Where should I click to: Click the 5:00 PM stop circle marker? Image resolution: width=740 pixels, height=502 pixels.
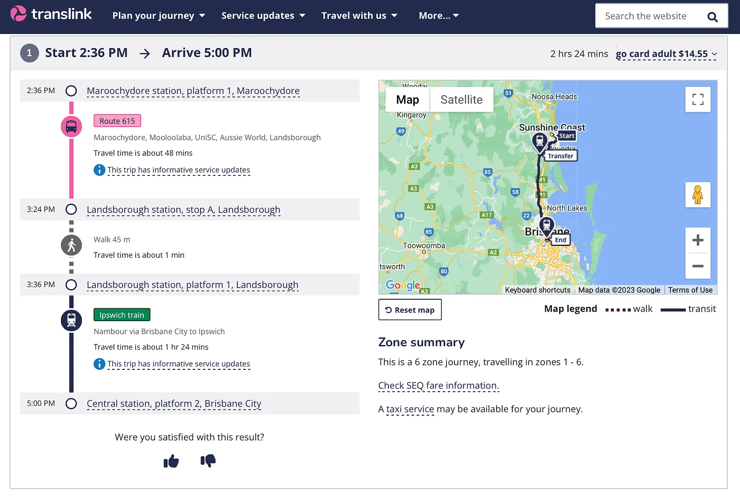[71, 403]
